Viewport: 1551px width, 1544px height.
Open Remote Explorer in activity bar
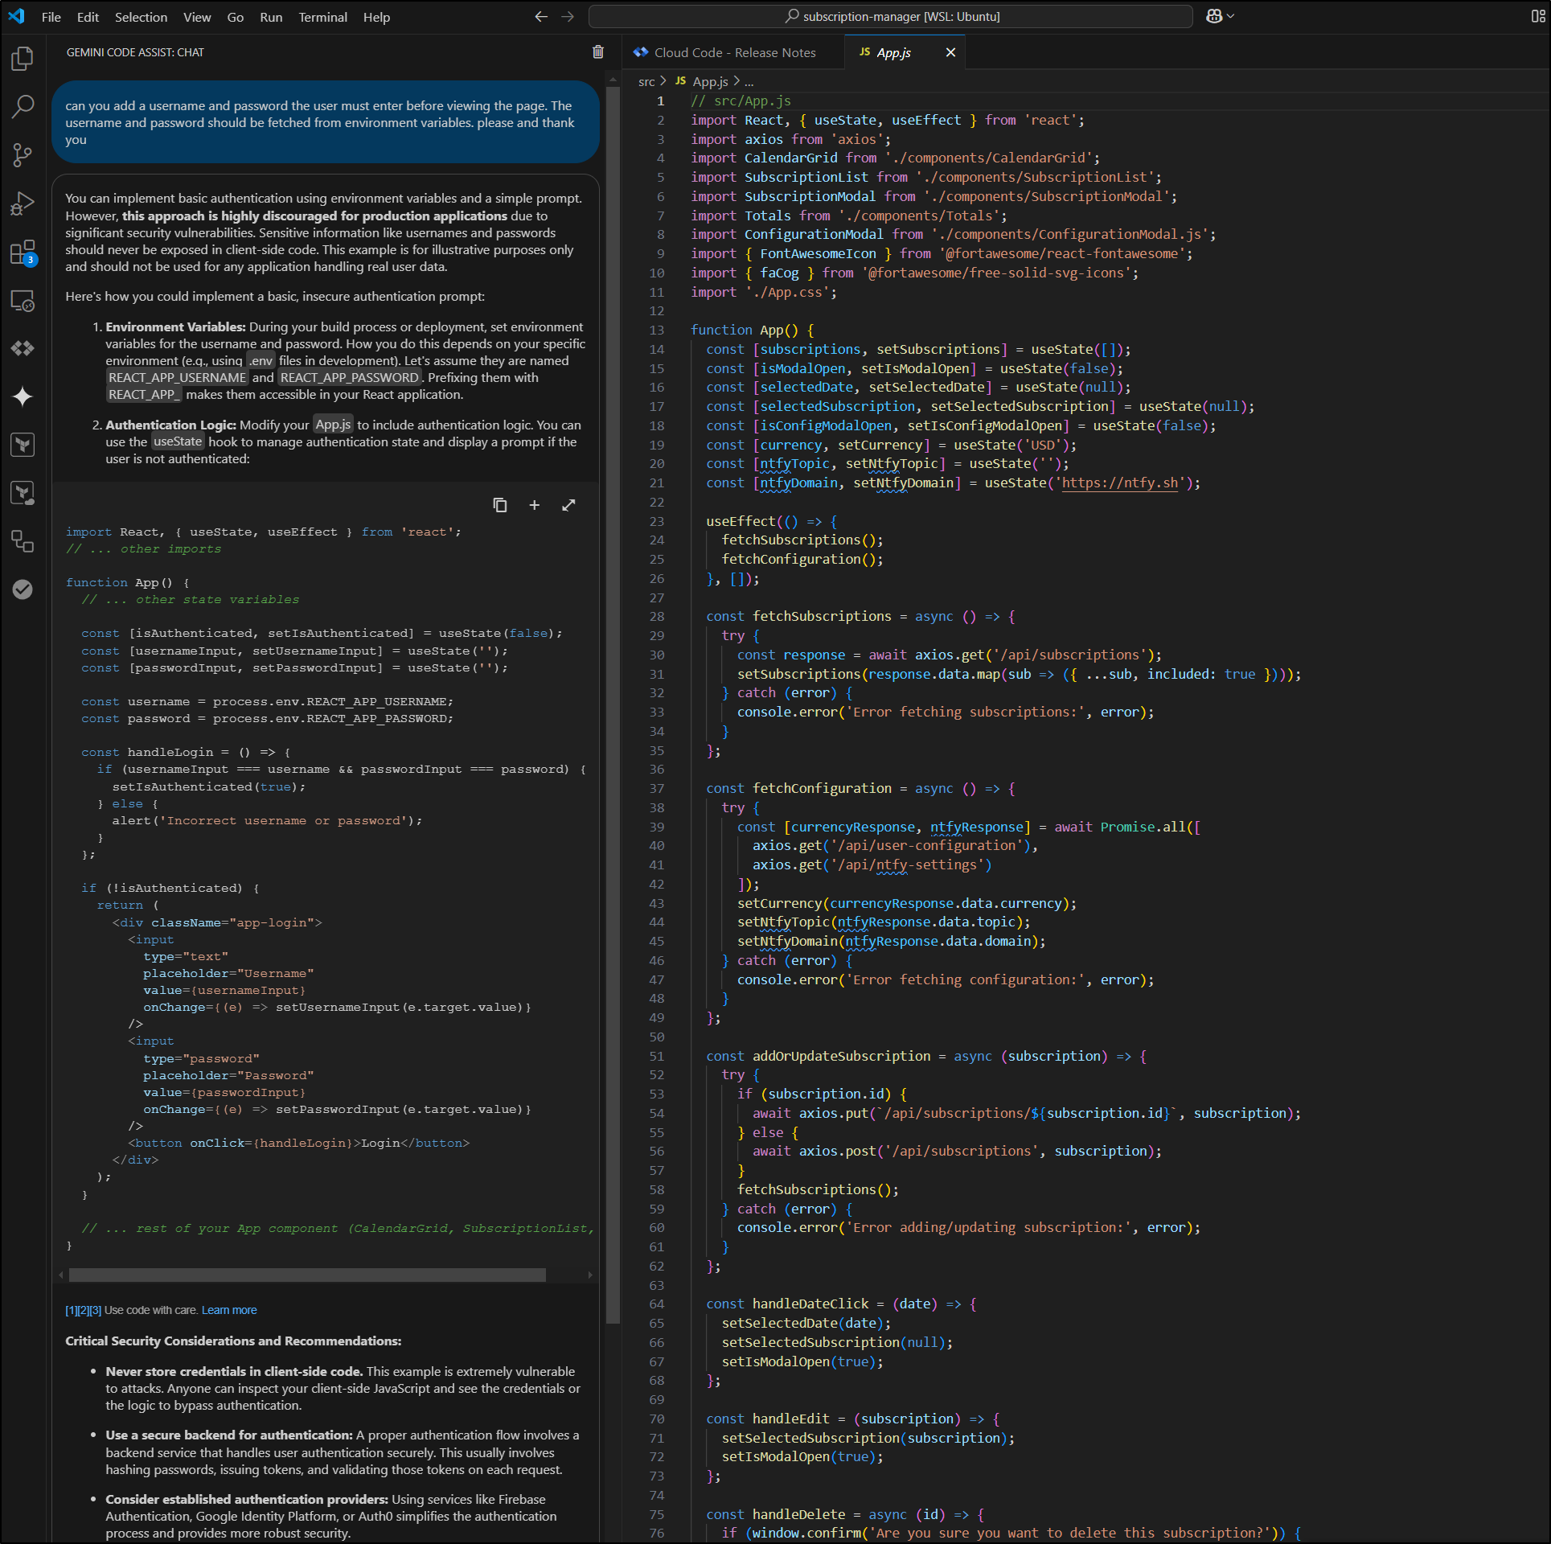23,301
